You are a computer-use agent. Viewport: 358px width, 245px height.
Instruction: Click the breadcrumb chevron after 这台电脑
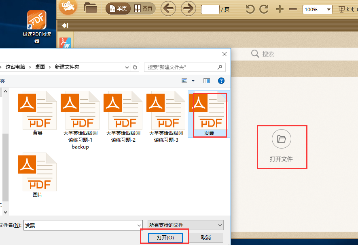(30, 67)
